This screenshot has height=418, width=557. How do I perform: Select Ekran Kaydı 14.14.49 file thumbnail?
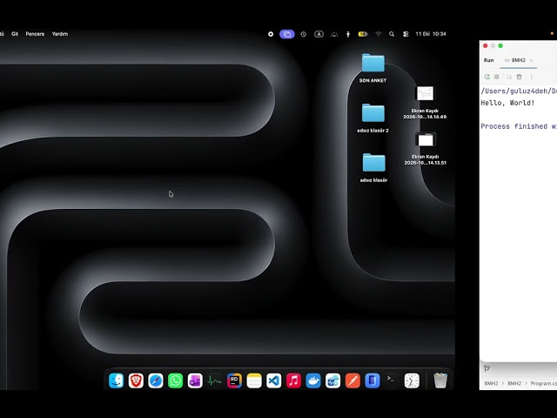click(426, 94)
